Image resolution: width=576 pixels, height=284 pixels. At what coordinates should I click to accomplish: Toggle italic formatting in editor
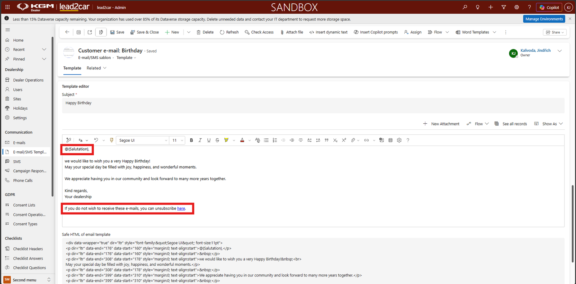pos(200,140)
